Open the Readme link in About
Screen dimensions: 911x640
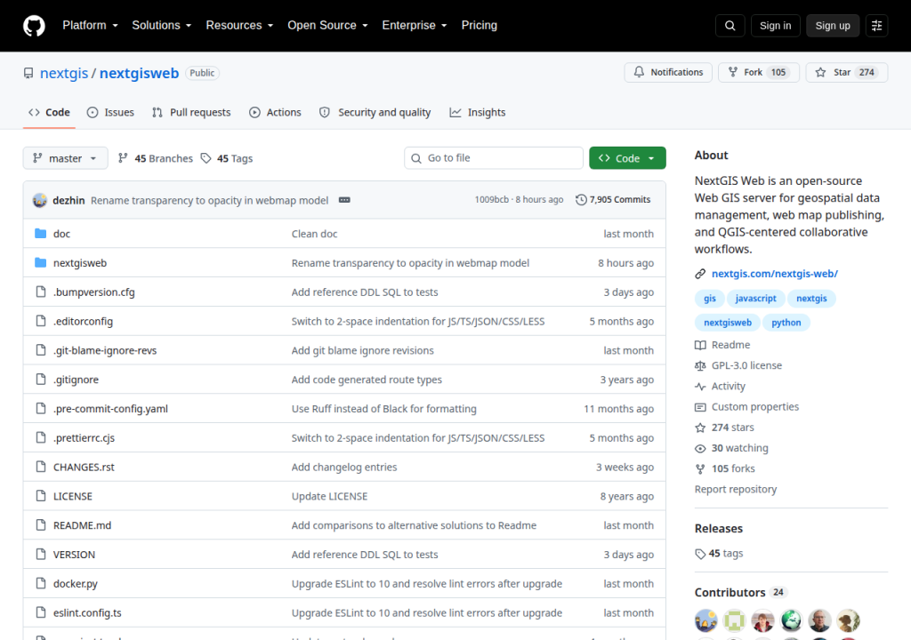click(x=722, y=345)
